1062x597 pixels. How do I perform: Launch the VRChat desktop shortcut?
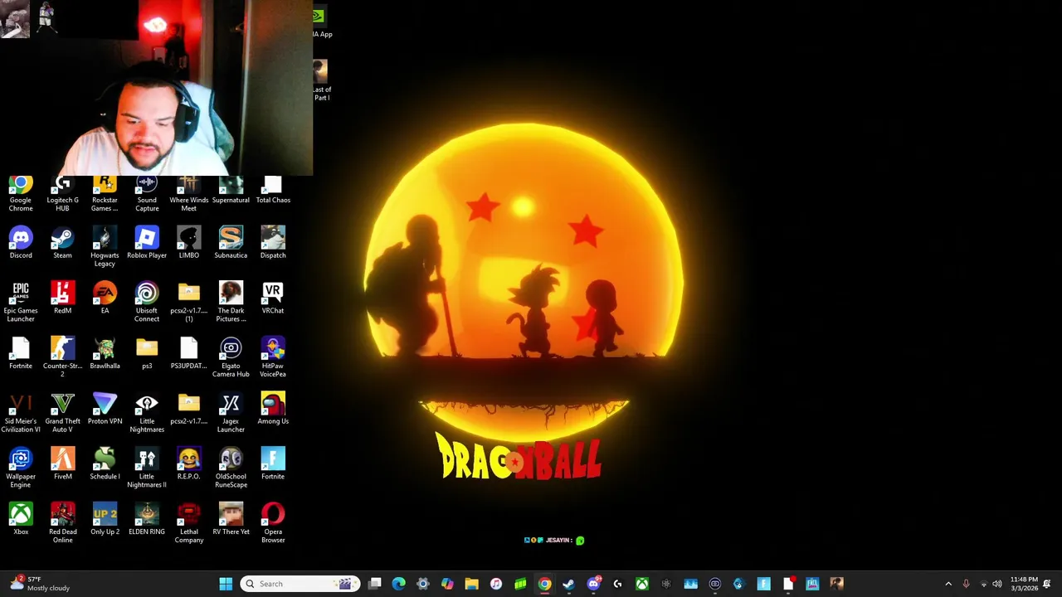click(x=273, y=298)
